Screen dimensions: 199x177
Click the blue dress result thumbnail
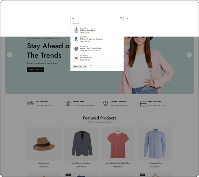pyautogui.click(x=76, y=30)
